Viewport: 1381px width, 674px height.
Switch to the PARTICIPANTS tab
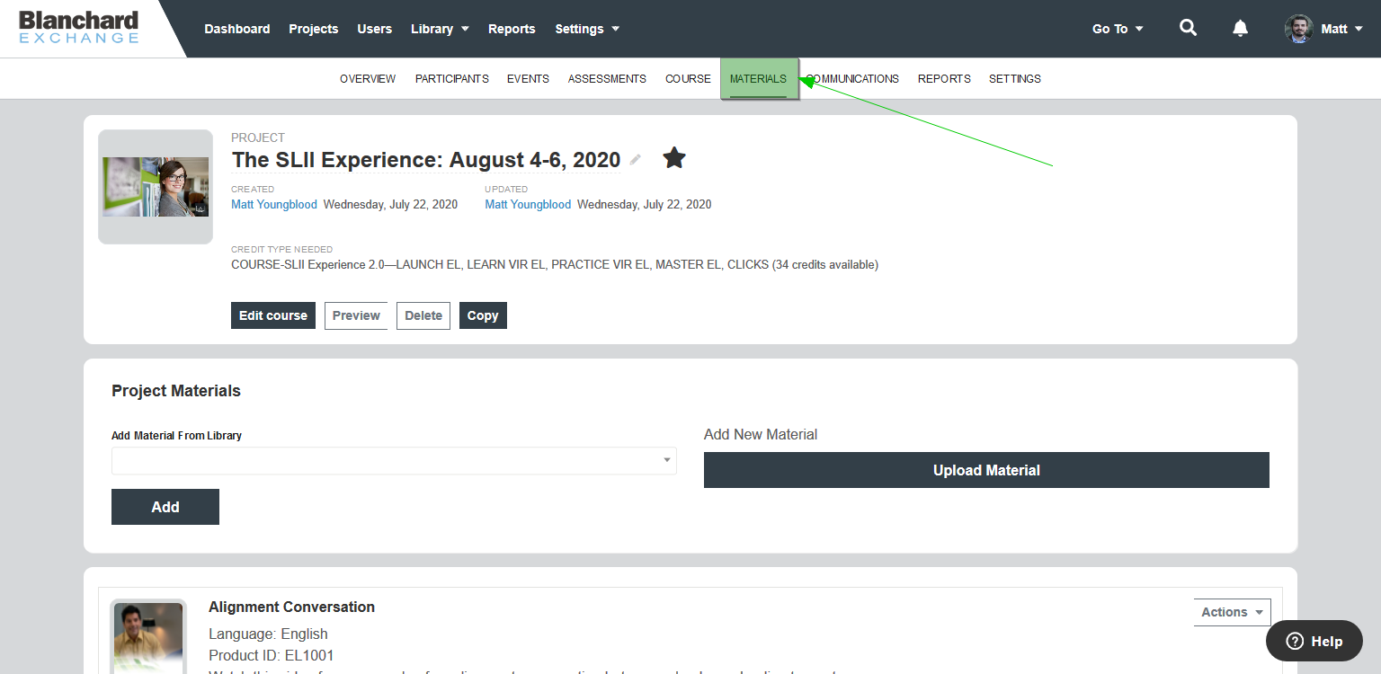pyautogui.click(x=452, y=79)
